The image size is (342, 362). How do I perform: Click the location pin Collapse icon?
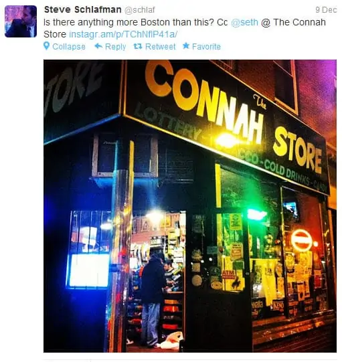[46, 46]
